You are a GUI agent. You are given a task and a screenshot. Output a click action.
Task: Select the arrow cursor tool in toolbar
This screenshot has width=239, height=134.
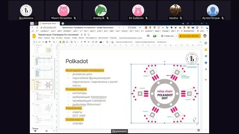(60, 42)
